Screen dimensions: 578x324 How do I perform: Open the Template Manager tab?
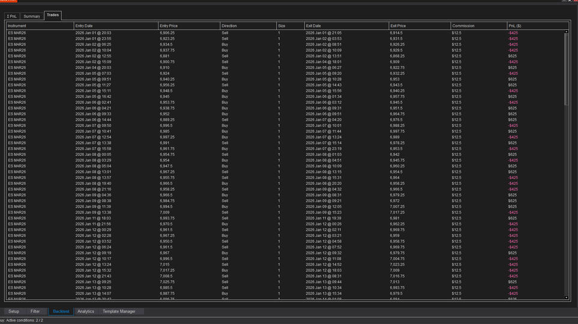coord(119,311)
